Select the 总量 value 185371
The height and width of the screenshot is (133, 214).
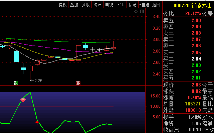(193, 104)
